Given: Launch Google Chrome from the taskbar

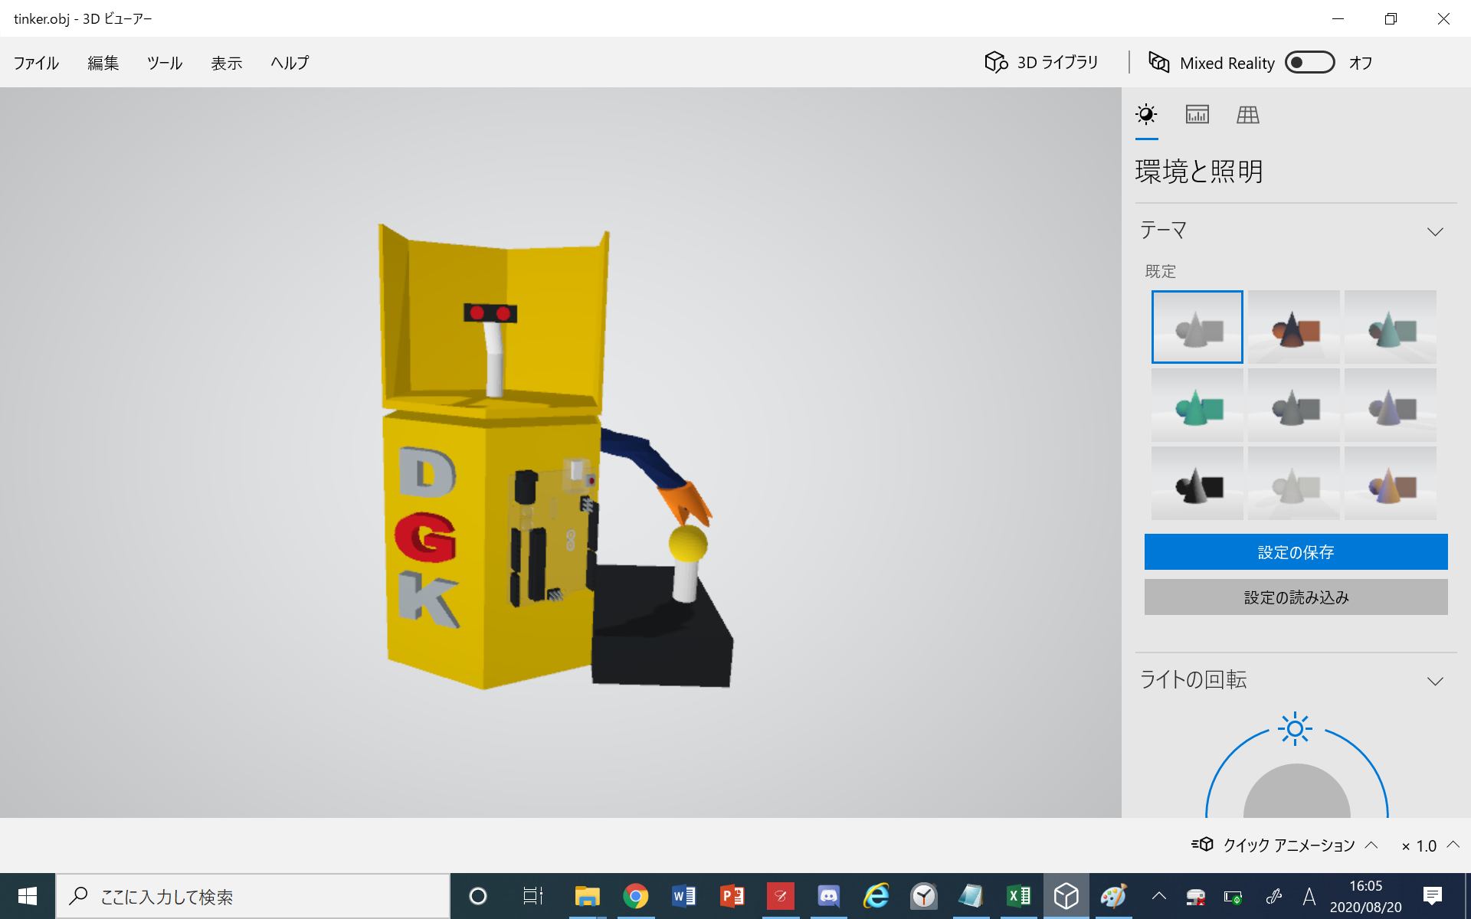Looking at the screenshot, I should point(635,896).
